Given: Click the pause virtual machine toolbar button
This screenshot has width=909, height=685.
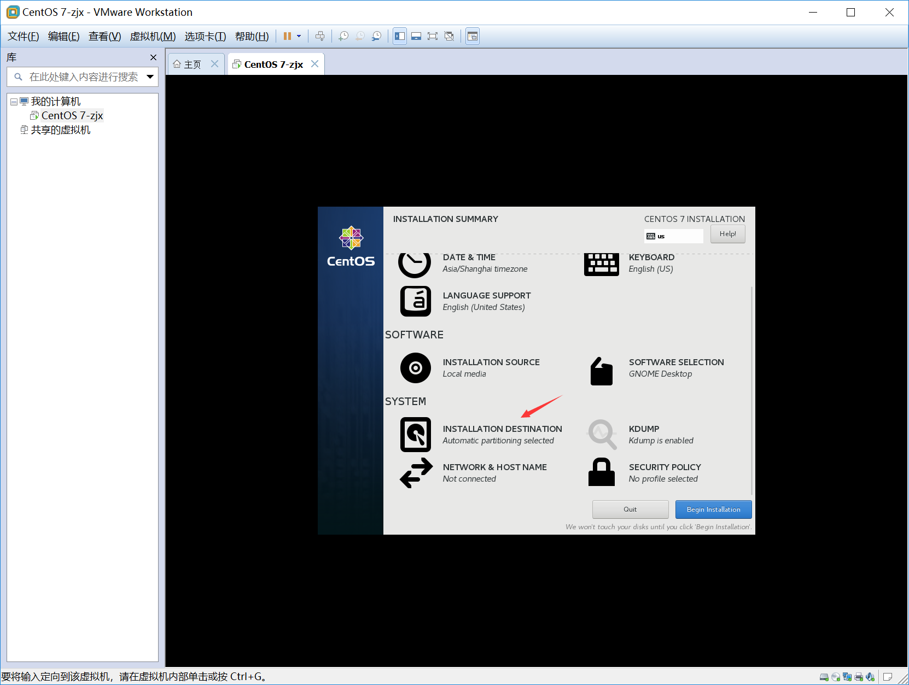Looking at the screenshot, I should point(287,37).
